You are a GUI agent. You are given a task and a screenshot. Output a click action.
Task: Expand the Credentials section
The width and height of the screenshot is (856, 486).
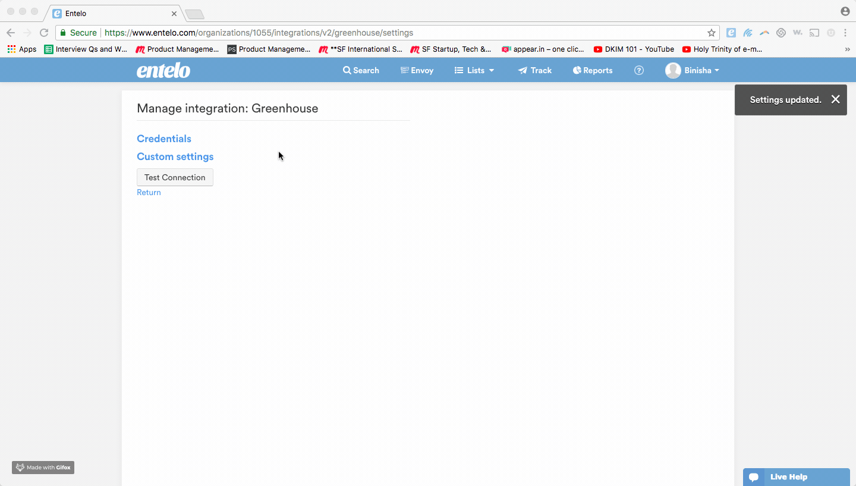(164, 139)
